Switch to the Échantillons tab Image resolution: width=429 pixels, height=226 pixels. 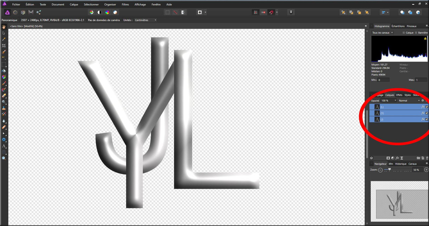[x=398, y=26]
